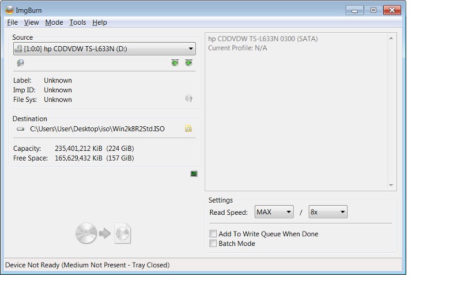Click the view media information magnifier icon
The width and height of the screenshot is (461, 288).
point(20,63)
